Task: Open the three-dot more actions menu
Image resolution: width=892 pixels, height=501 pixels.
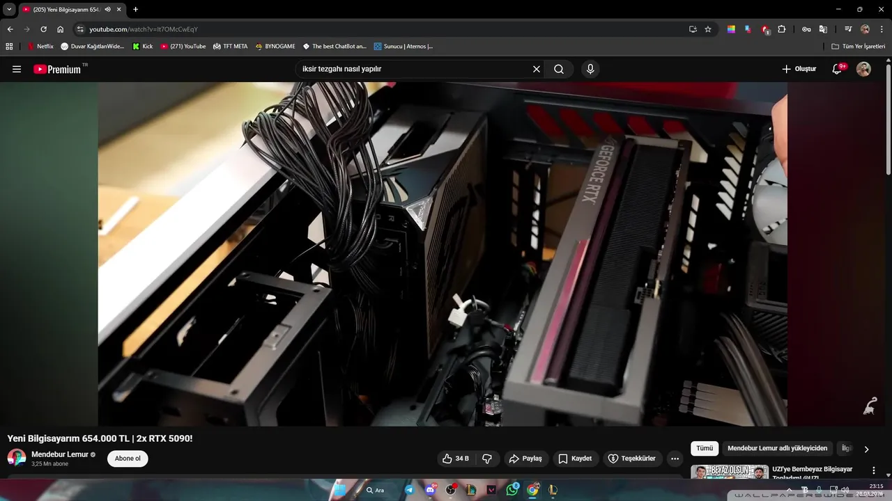Action: 675,459
